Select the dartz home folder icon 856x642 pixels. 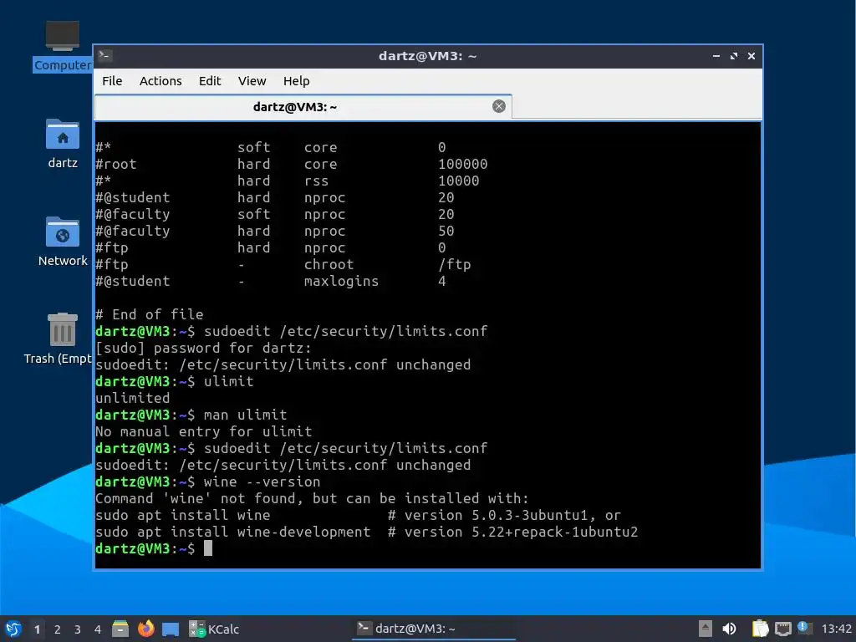pos(62,144)
